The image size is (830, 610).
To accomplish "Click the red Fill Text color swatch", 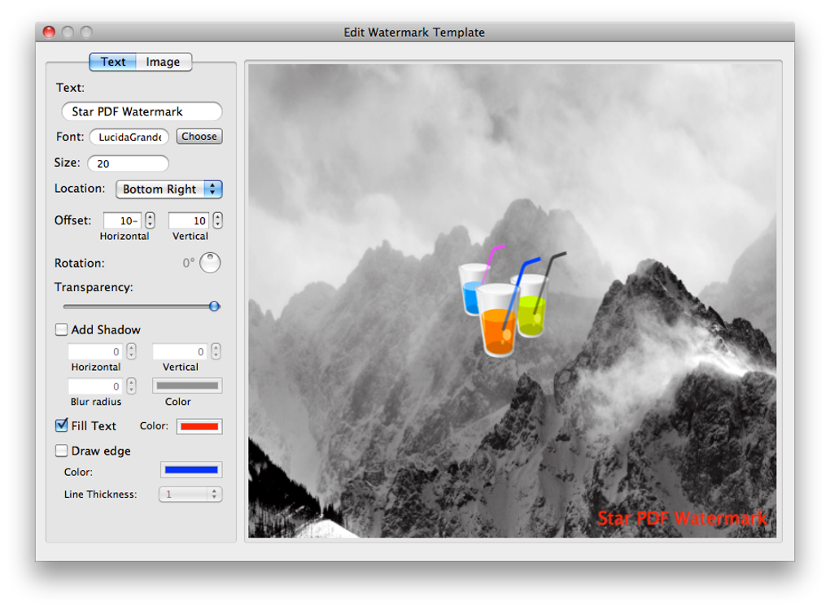I will pyautogui.click(x=199, y=425).
